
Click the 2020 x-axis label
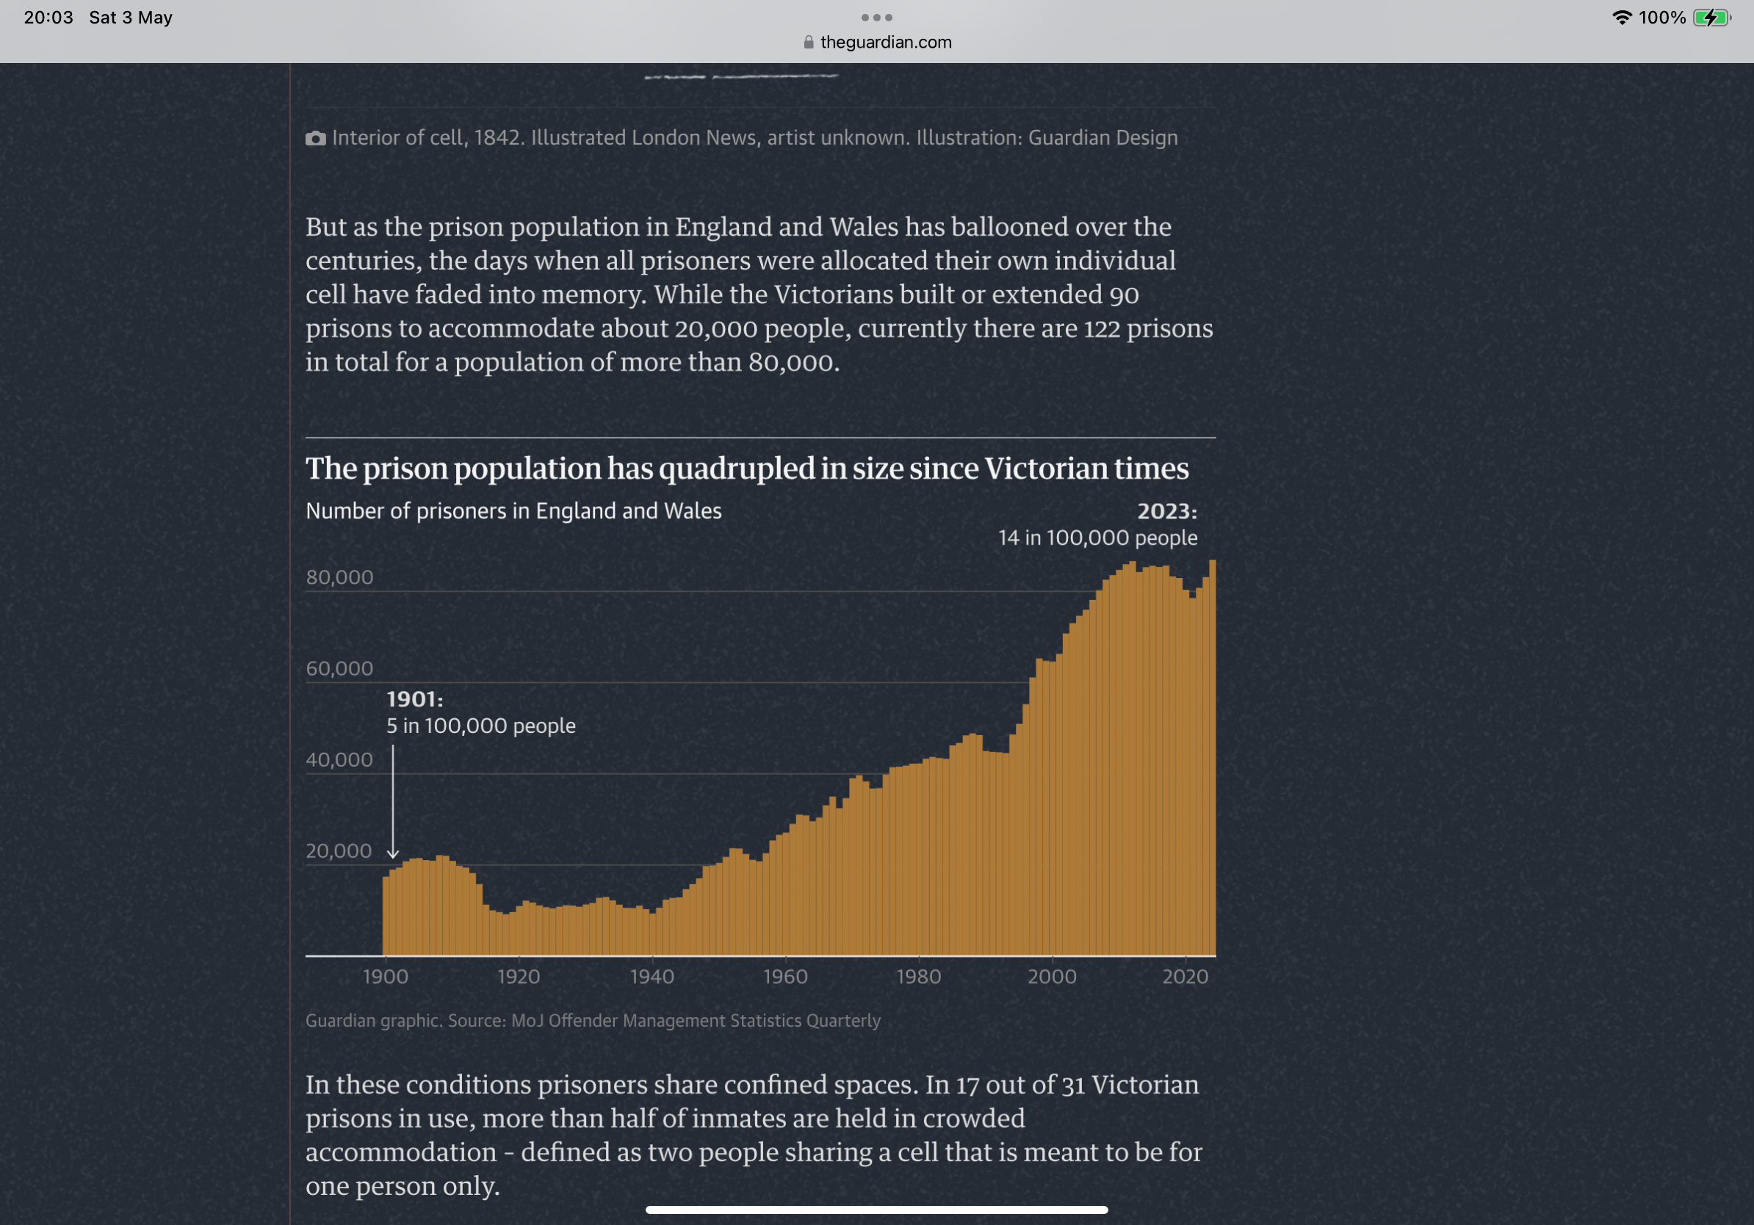pyautogui.click(x=1185, y=976)
